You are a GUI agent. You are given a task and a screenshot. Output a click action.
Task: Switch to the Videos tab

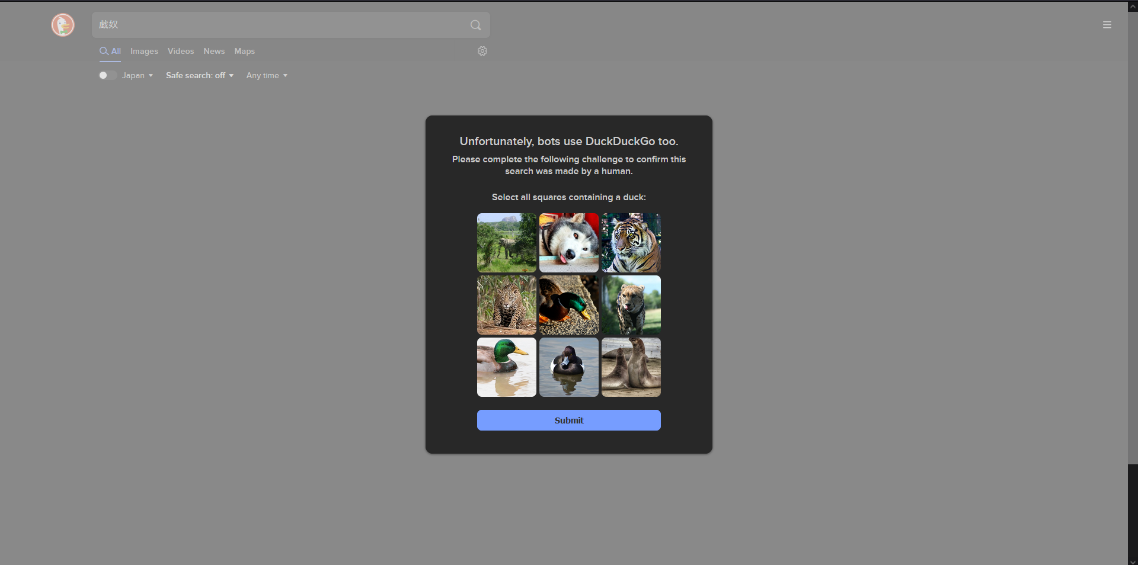(x=181, y=52)
